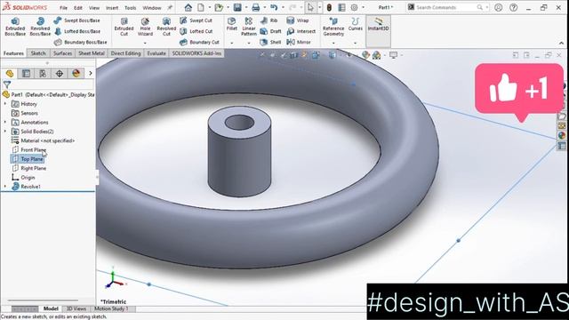This screenshot has width=569, height=320.
Task: Switch to the Surfaces ribbon tab
Action: pyautogui.click(x=62, y=53)
